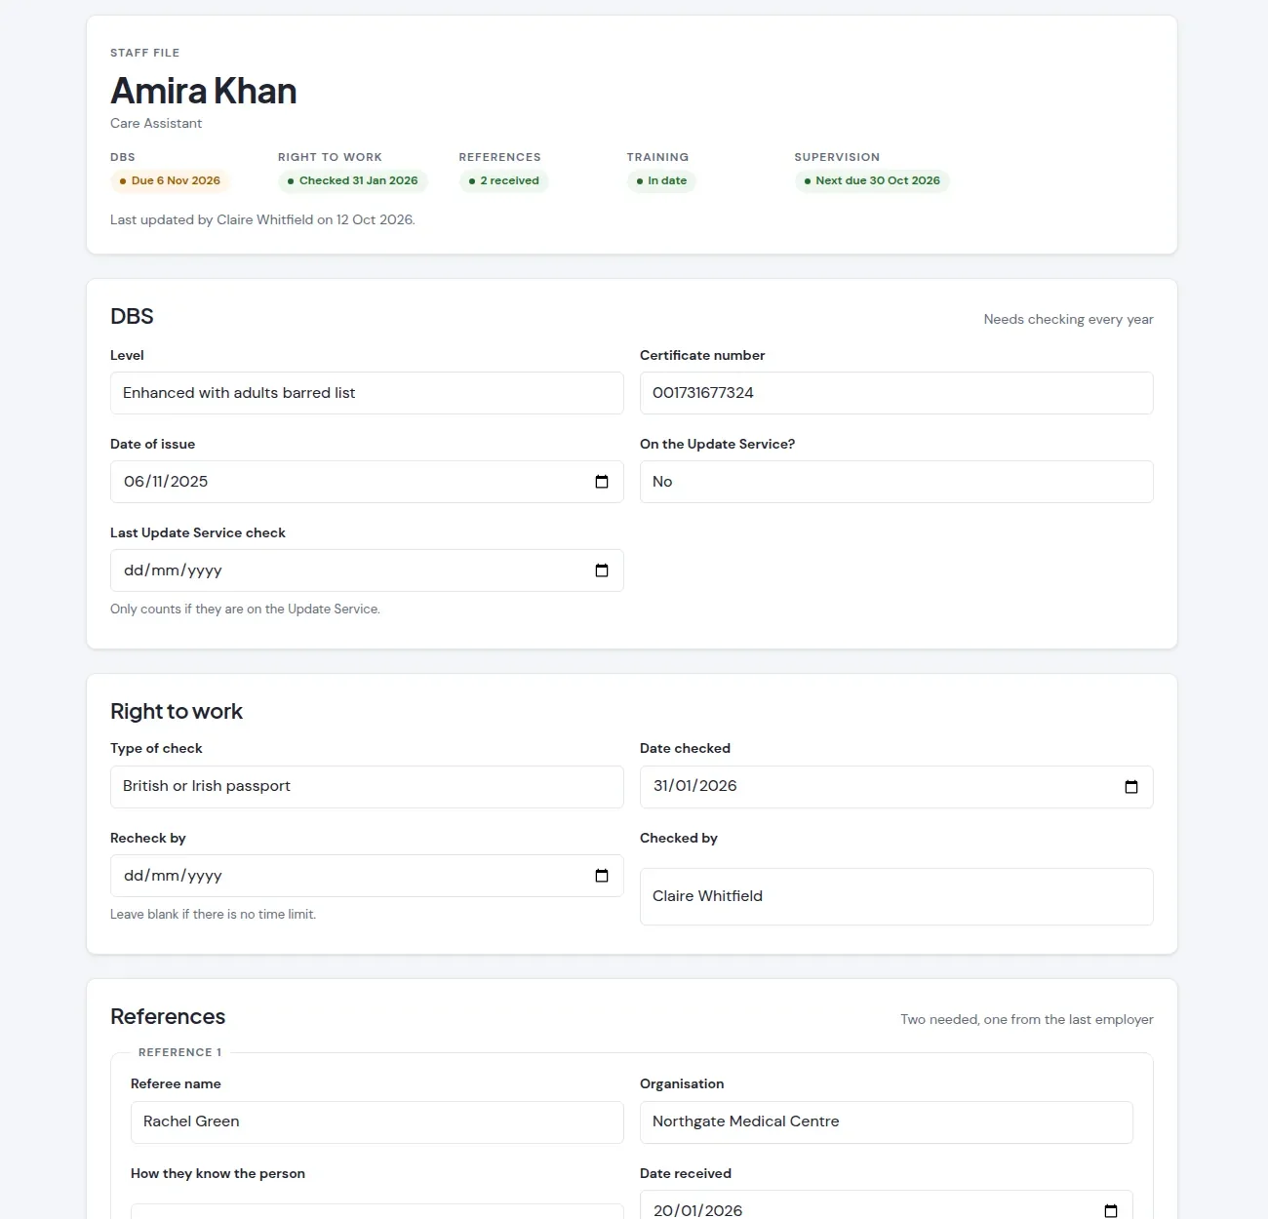Image resolution: width=1268 pixels, height=1219 pixels.
Task: Click the Last Update Service check date field
Action: (x=367, y=570)
